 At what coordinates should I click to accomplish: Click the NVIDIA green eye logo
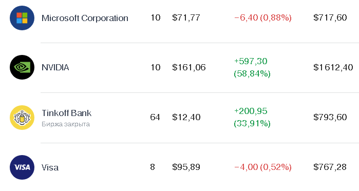(x=22, y=67)
